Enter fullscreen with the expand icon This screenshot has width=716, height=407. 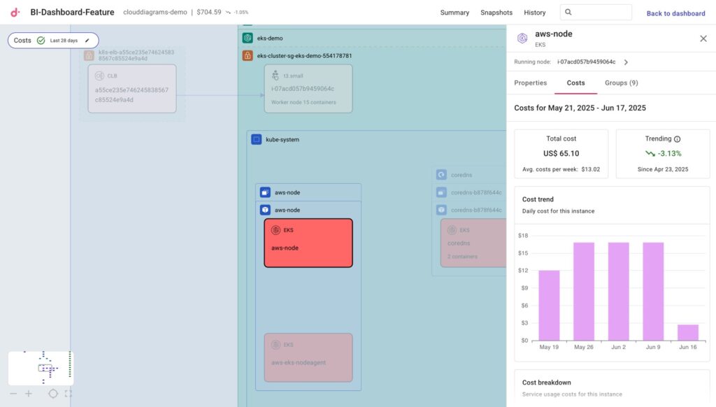(68, 394)
